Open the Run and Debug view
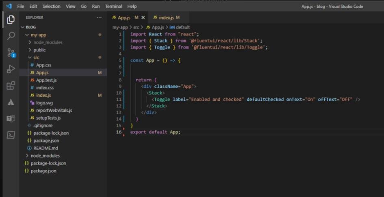The height and width of the screenshot is (197, 384). (11, 69)
